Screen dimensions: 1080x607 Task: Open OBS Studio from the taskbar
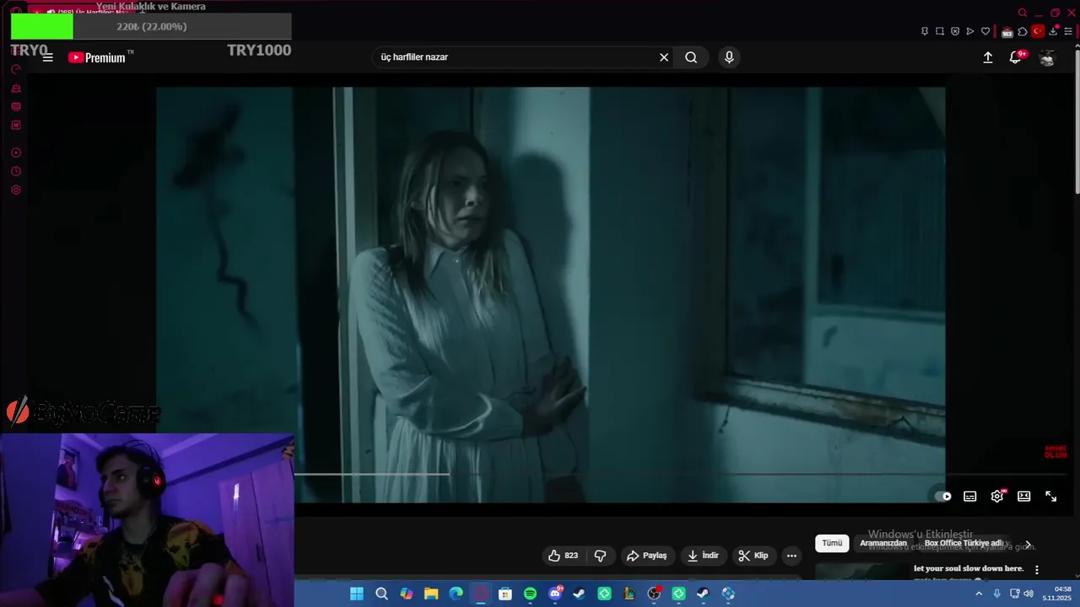654,594
